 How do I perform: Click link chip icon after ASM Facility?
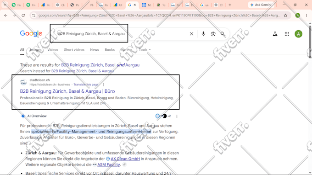click(x=124, y=164)
